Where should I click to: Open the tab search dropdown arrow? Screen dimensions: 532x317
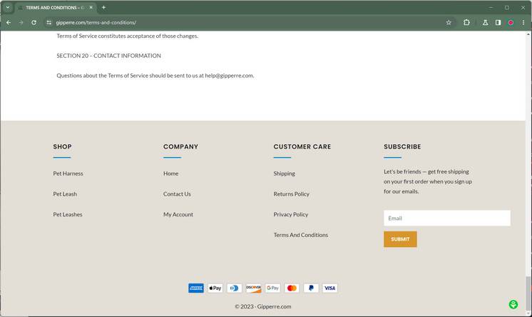click(x=7, y=7)
